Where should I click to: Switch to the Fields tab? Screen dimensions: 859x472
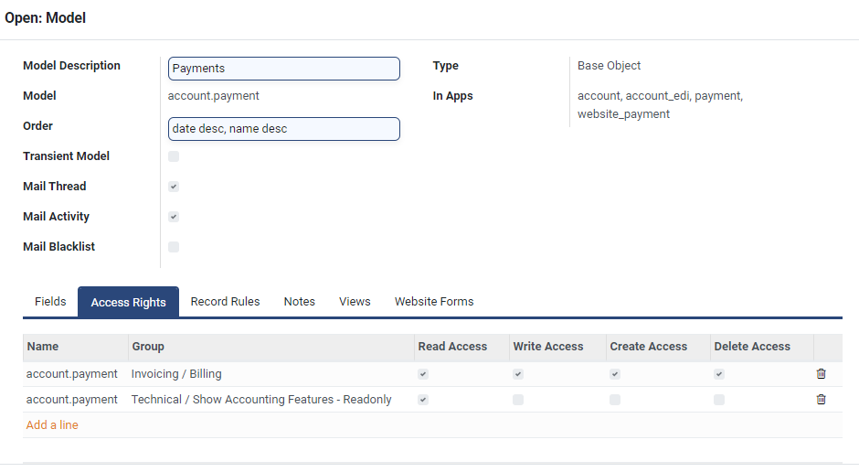pos(50,302)
